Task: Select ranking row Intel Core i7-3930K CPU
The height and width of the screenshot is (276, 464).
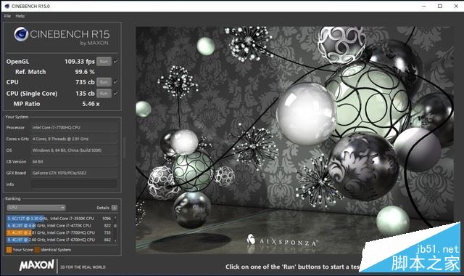Action: pyautogui.click(x=59, y=218)
